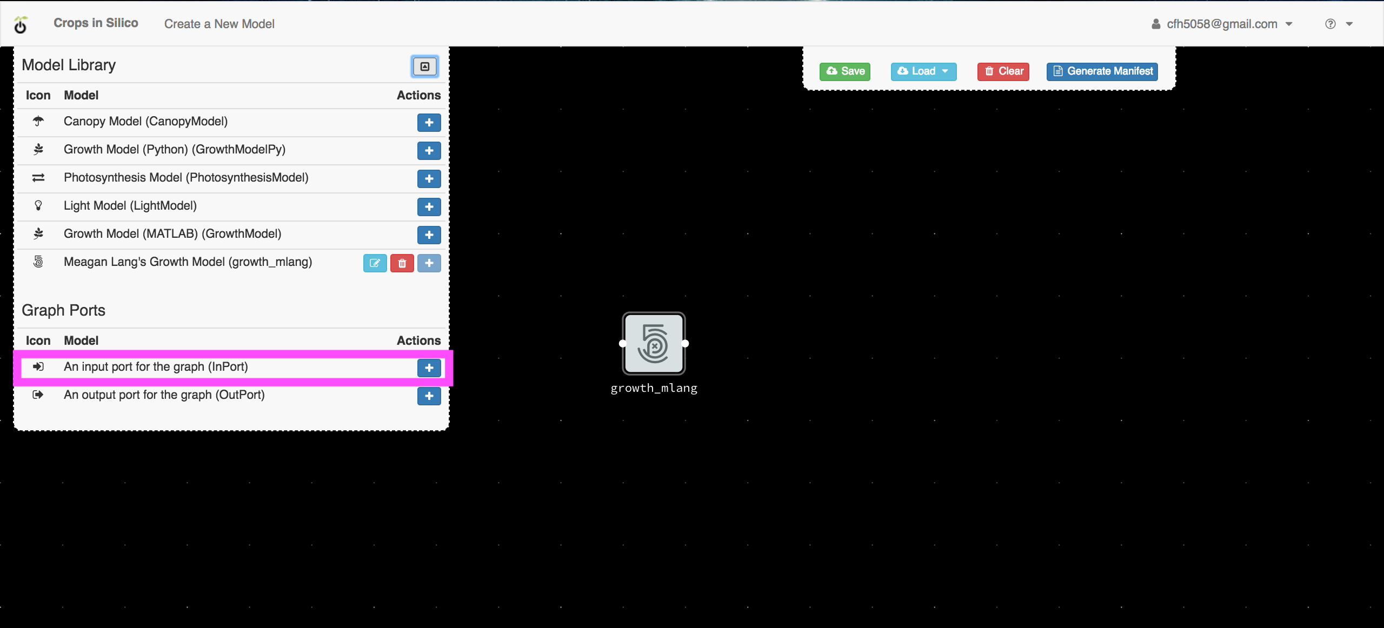Image resolution: width=1384 pixels, height=628 pixels.
Task: Click the Photosynthesis Model icon
Action: 39,177
